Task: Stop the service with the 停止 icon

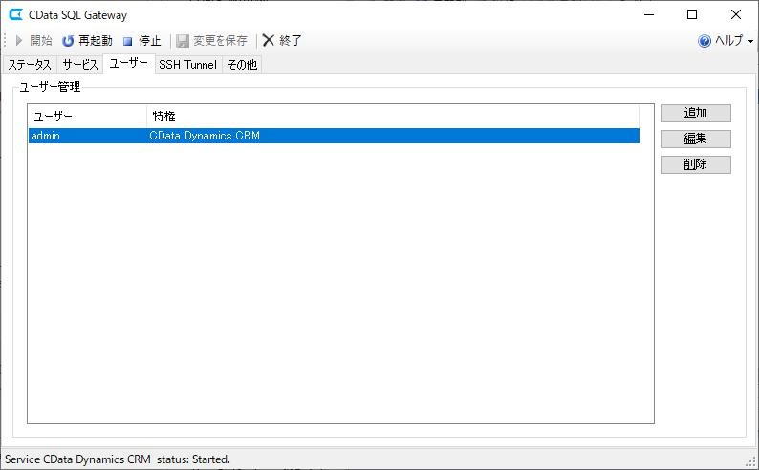Action: pyautogui.click(x=127, y=42)
